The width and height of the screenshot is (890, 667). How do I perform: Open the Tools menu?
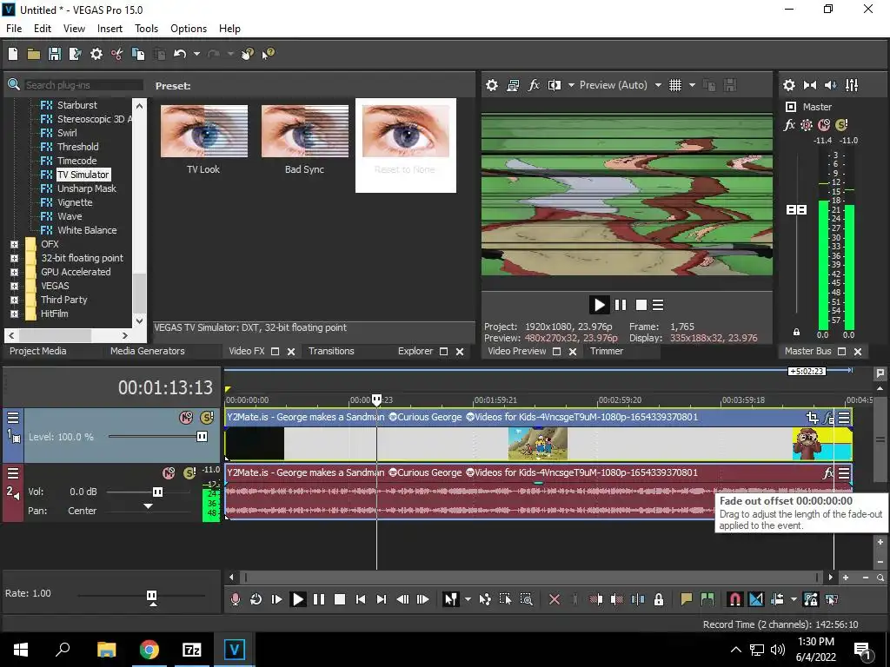pyautogui.click(x=146, y=29)
